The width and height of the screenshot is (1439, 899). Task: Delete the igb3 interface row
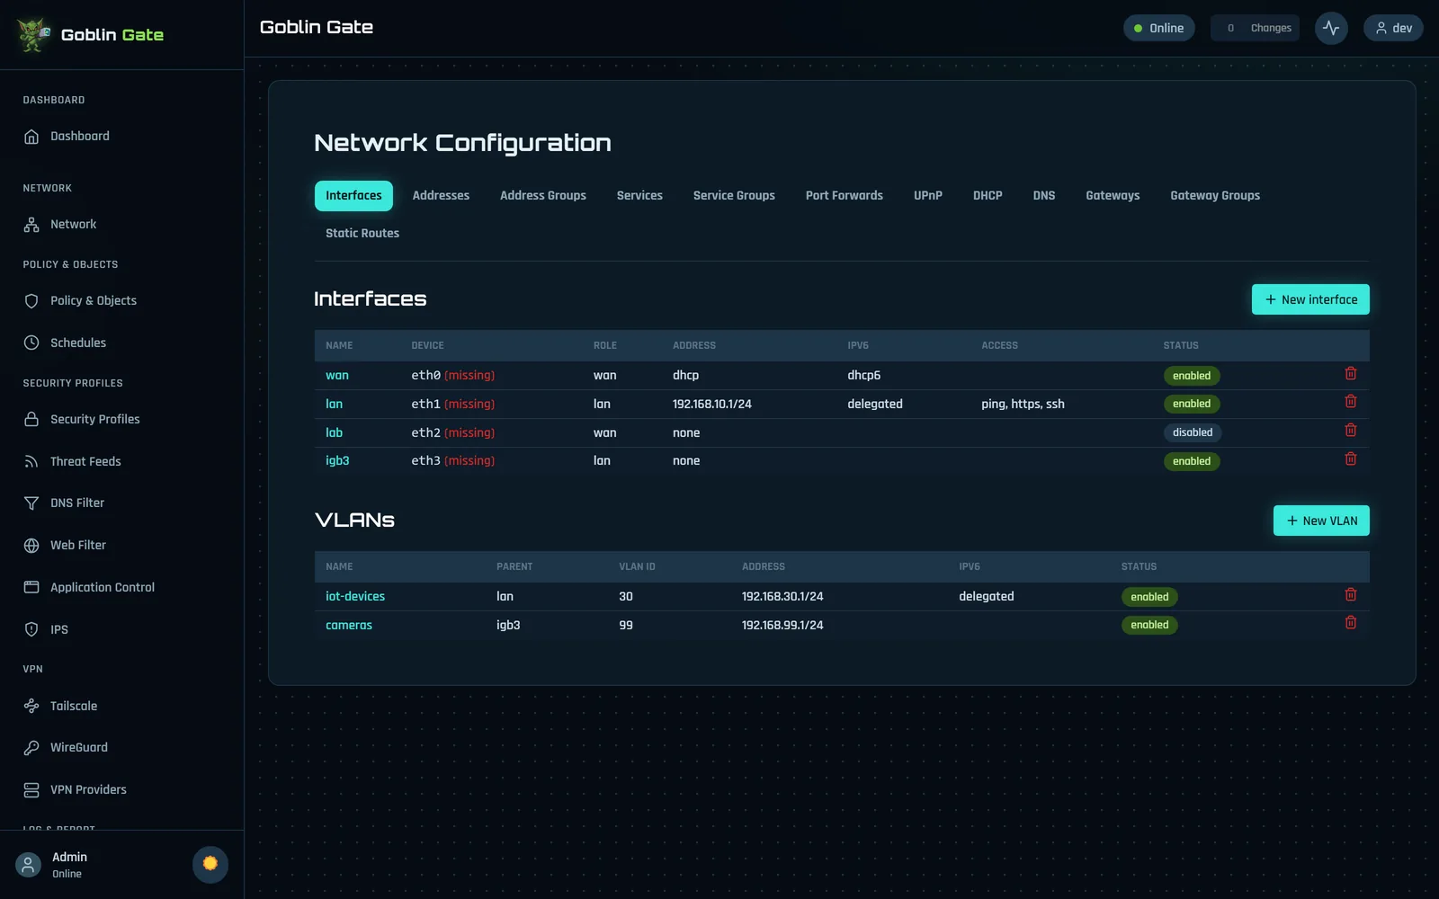[1350, 459]
